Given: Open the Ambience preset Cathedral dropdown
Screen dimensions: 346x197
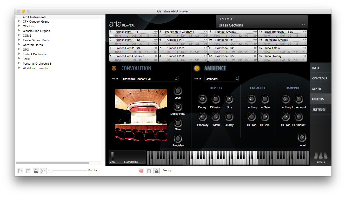Looking at the screenshot, I should coord(221,79).
